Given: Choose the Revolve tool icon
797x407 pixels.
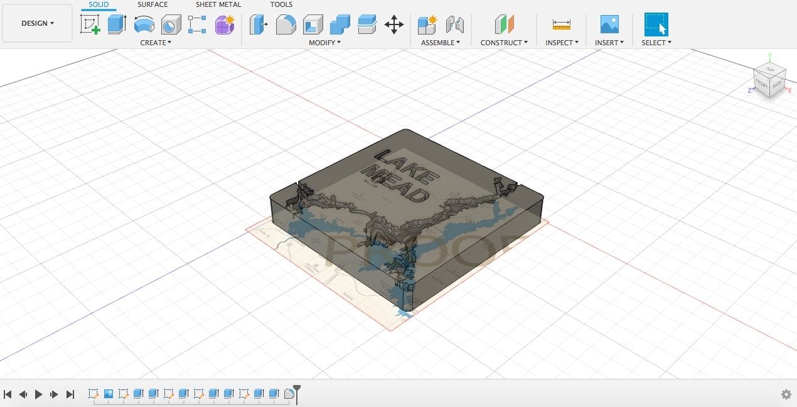Looking at the screenshot, I should (144, 24).
